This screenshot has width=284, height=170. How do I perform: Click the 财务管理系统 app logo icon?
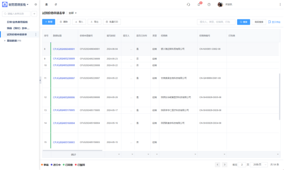coord(4,4)
